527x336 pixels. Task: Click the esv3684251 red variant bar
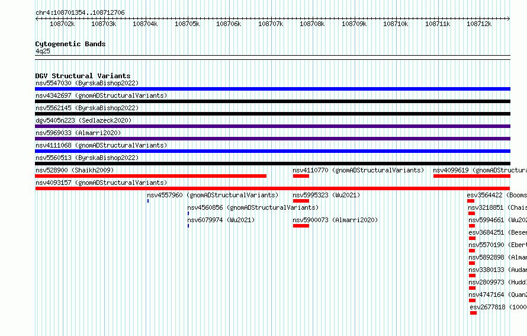(x=472, y=238)
